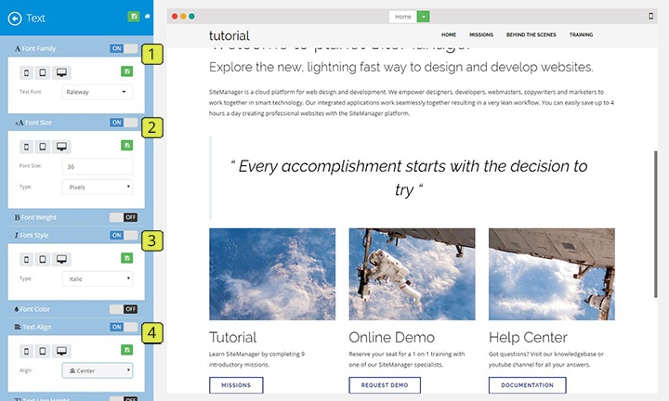Click the Tutorial heading
This screenshot has height=401, width=669.
pos(233,338)
